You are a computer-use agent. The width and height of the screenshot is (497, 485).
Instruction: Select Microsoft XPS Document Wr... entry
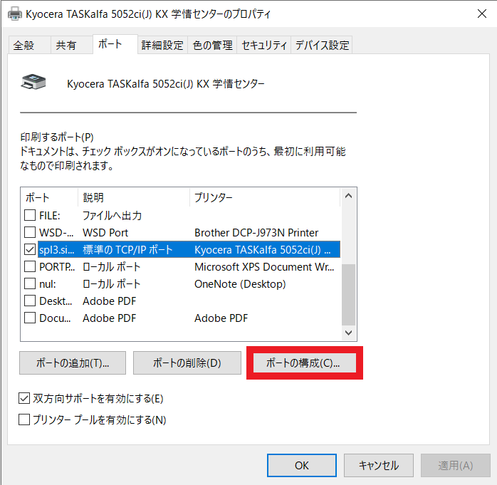point(264,267)
